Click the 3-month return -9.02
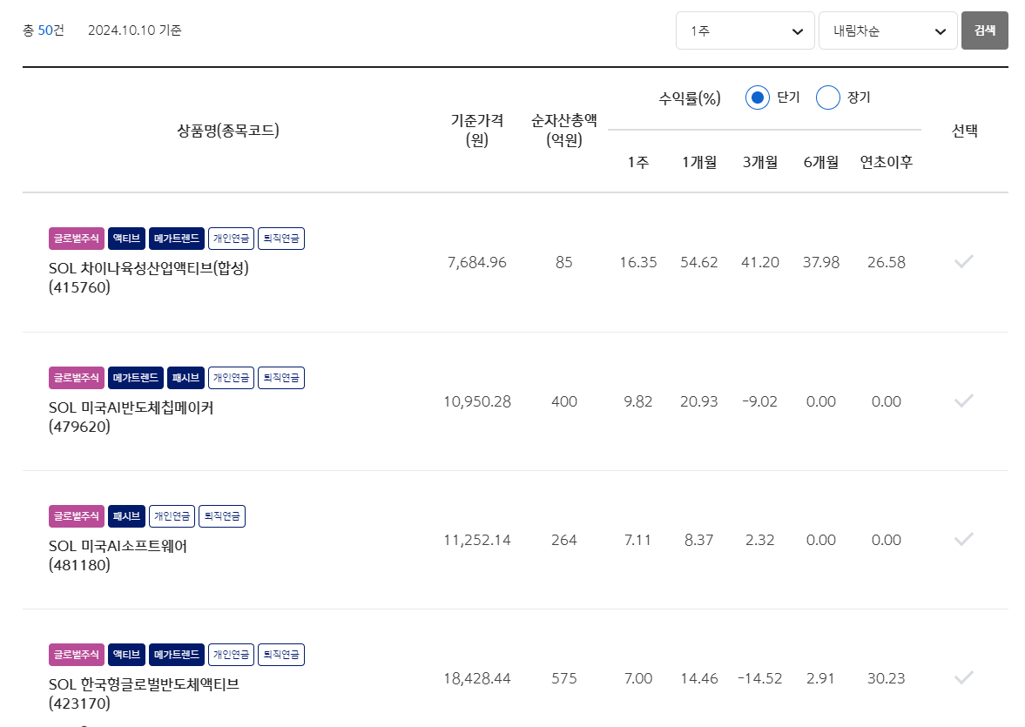This screenshot has height=727, width=1025. tap(759, 401)
